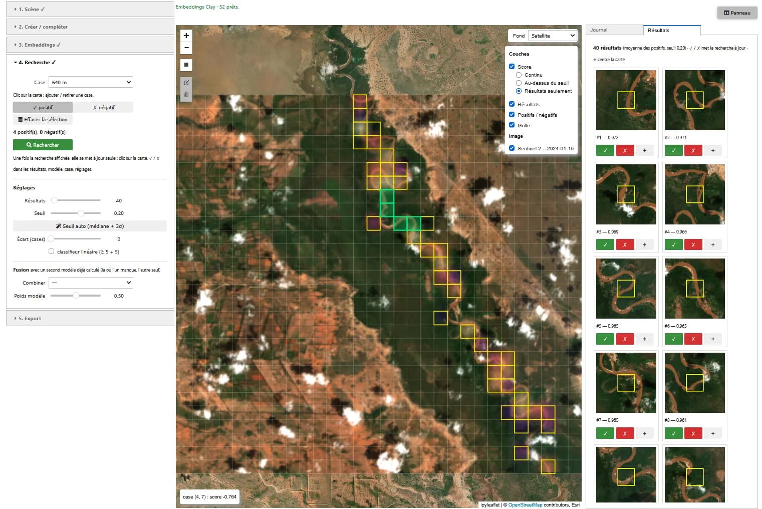Click the green Rechercher button
The image size is (762, 509).
point(43,145)
